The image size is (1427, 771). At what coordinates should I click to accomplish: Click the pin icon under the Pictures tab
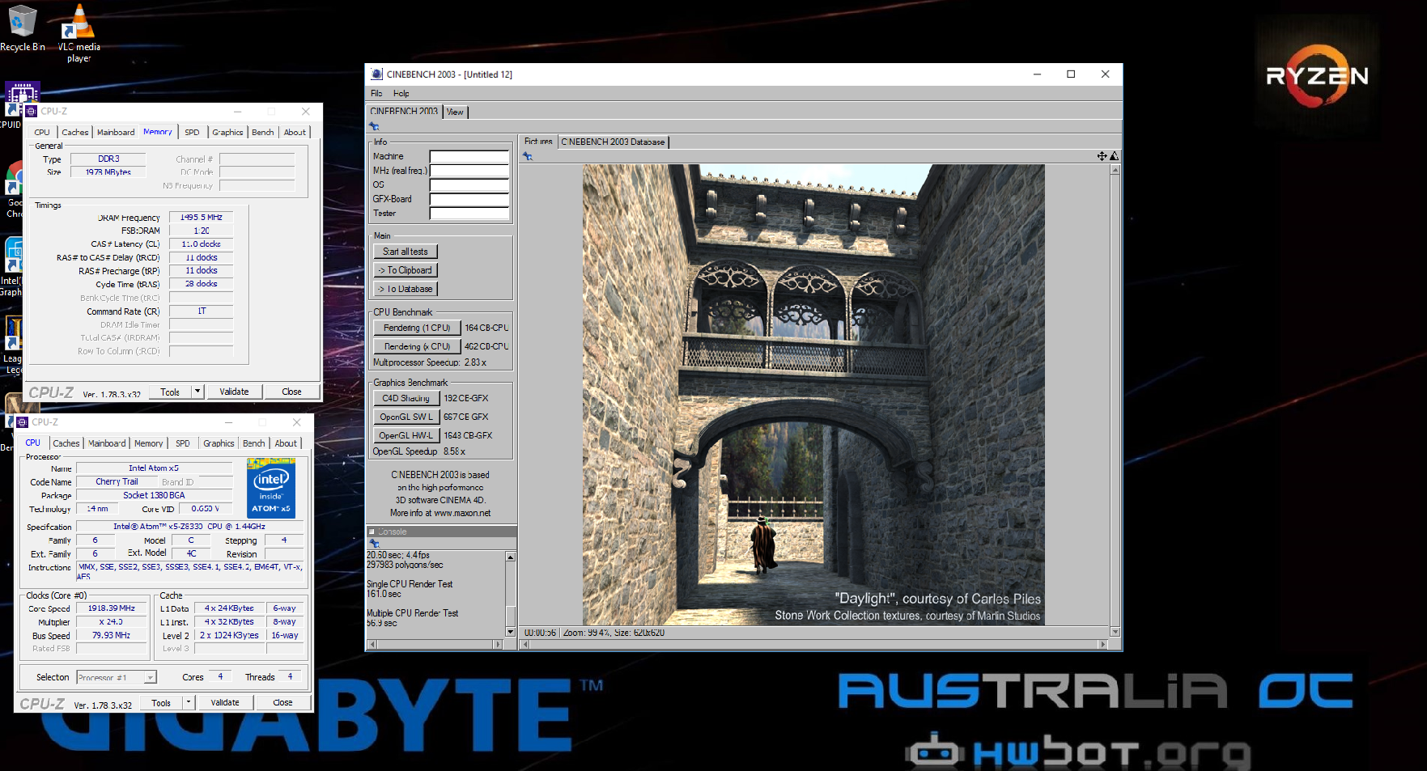click(528, 156)
